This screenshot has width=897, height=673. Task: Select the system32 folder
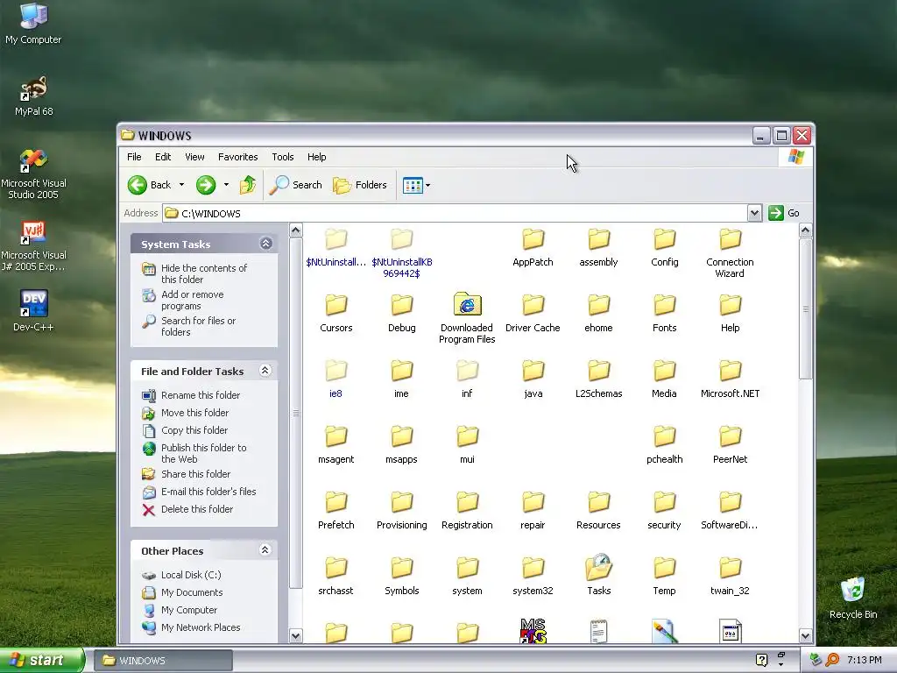pyautogui.click(x=533, y=577)
